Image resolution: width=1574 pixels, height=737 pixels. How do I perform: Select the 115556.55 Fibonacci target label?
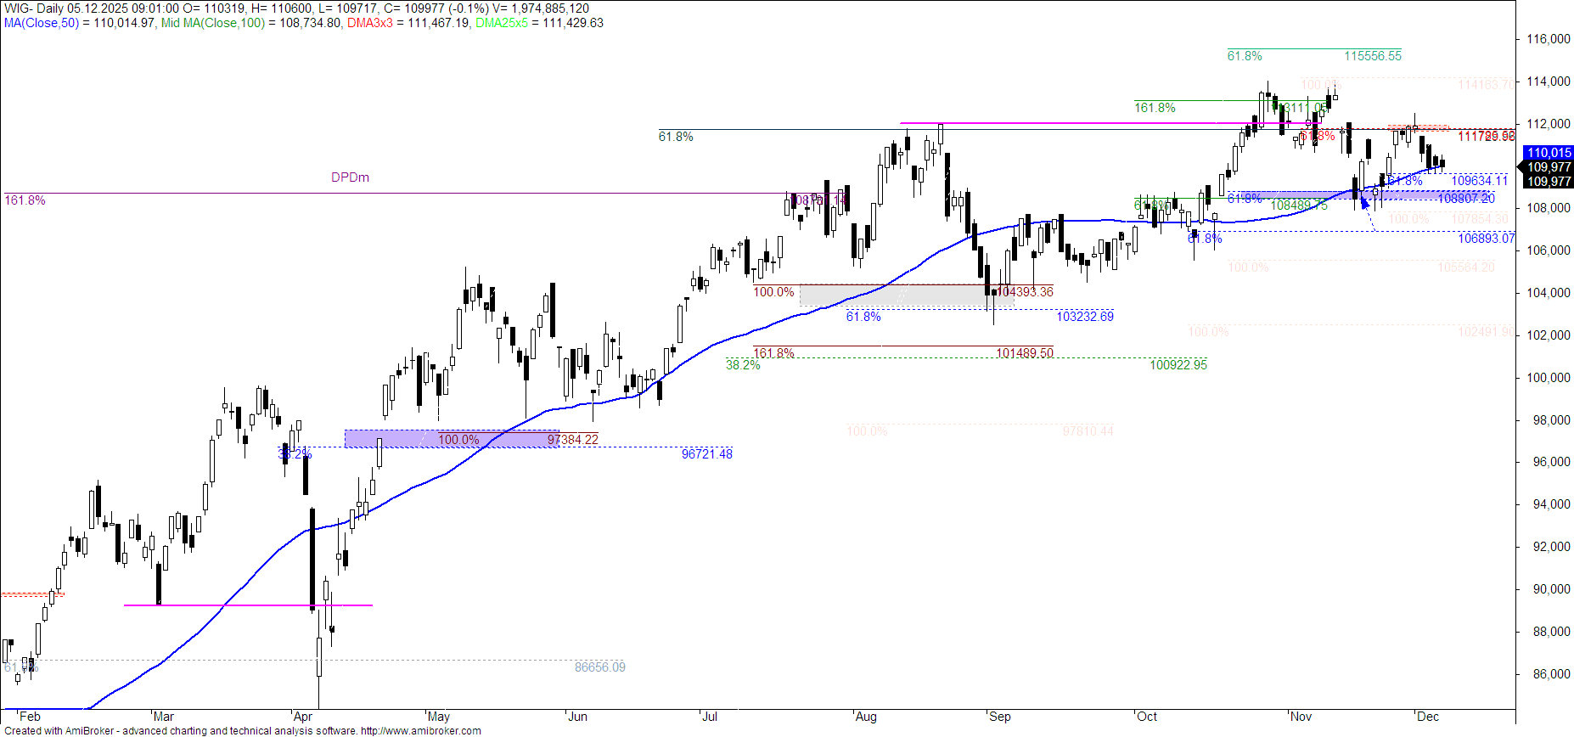(x=1372, y=56)
